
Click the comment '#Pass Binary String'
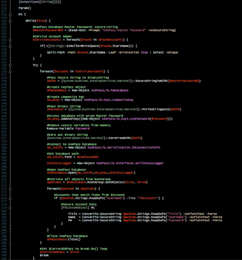64,106
